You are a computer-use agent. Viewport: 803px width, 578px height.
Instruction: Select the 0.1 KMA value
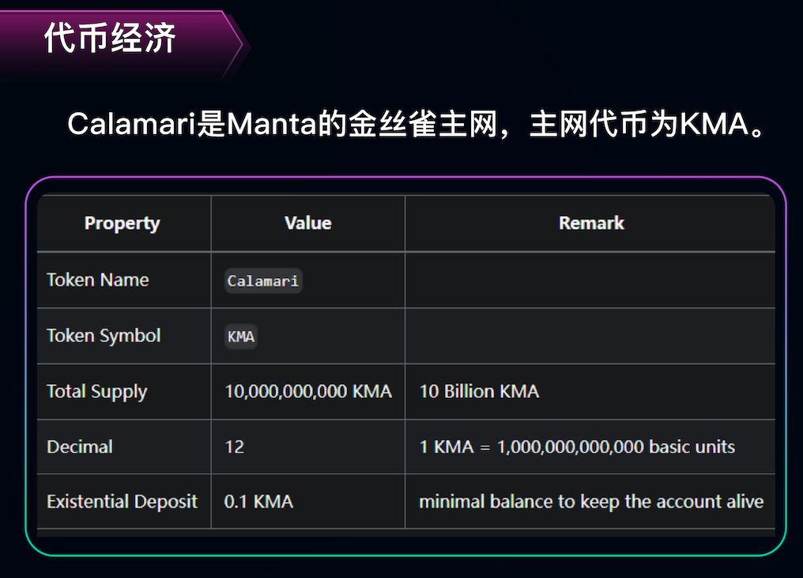(258, 501)
